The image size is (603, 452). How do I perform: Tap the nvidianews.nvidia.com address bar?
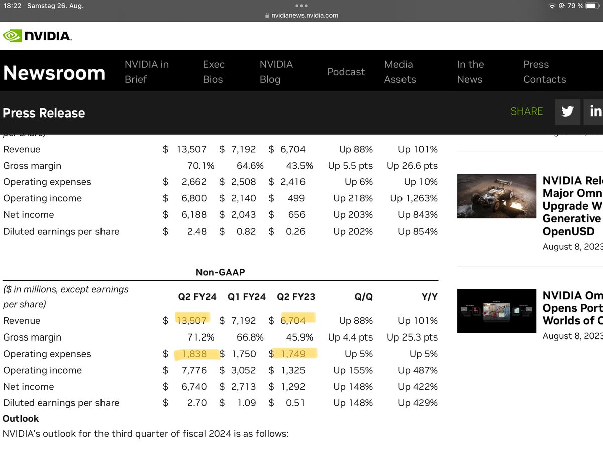[x=301, y=15]
